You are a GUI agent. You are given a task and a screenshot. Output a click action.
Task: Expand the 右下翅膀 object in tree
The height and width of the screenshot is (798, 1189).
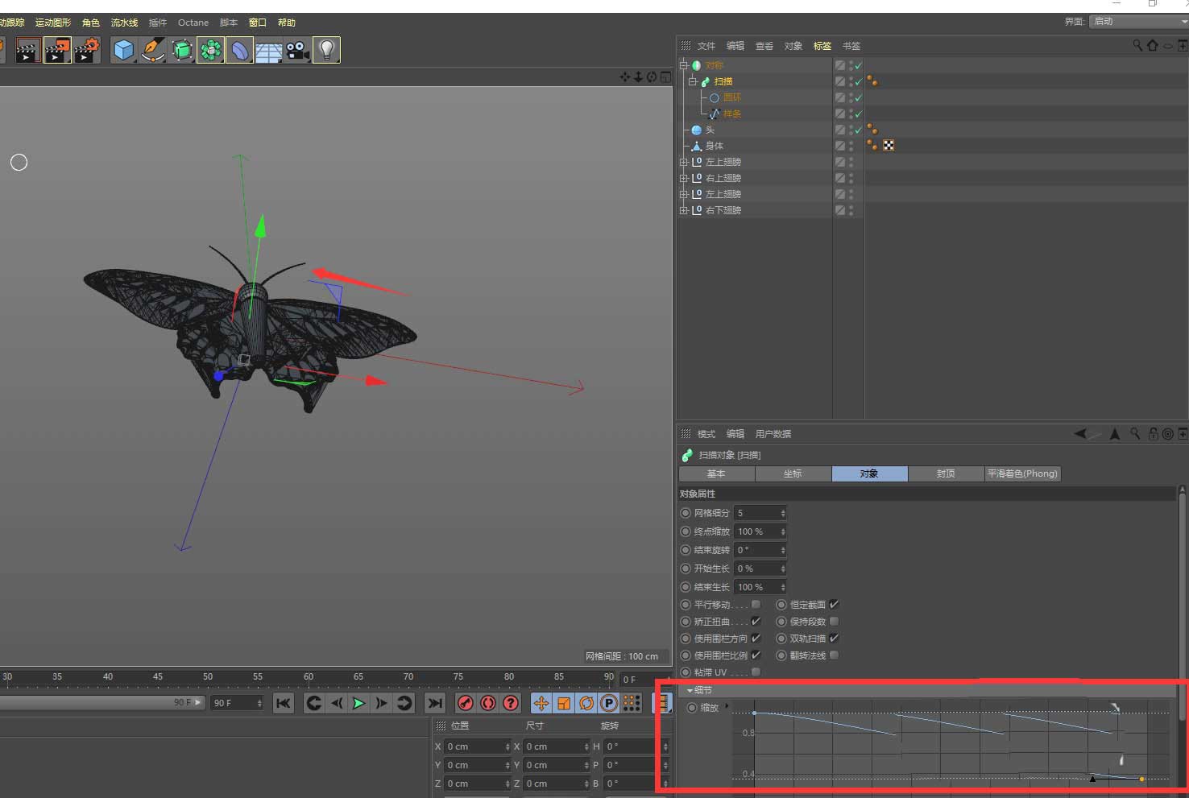click(x=684, y=210)
